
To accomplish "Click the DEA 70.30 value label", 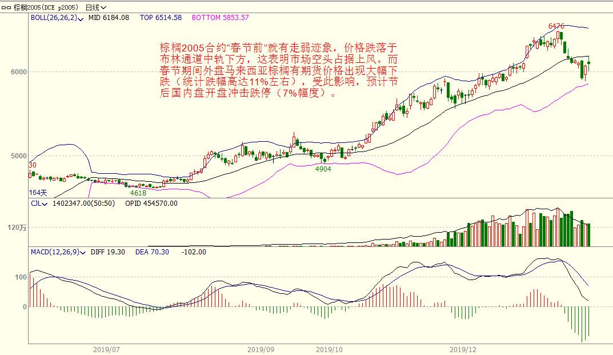I will (x=152, y=252).
